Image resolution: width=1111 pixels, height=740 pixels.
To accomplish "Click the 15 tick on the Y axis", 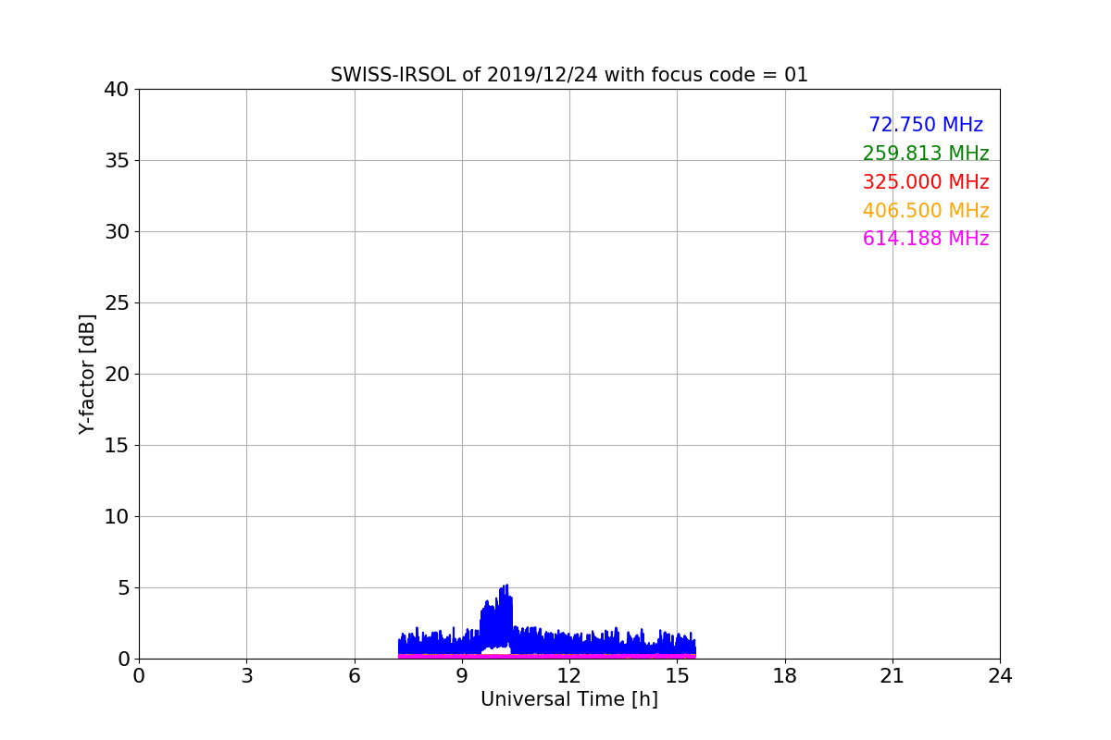I will coord(116,446).
